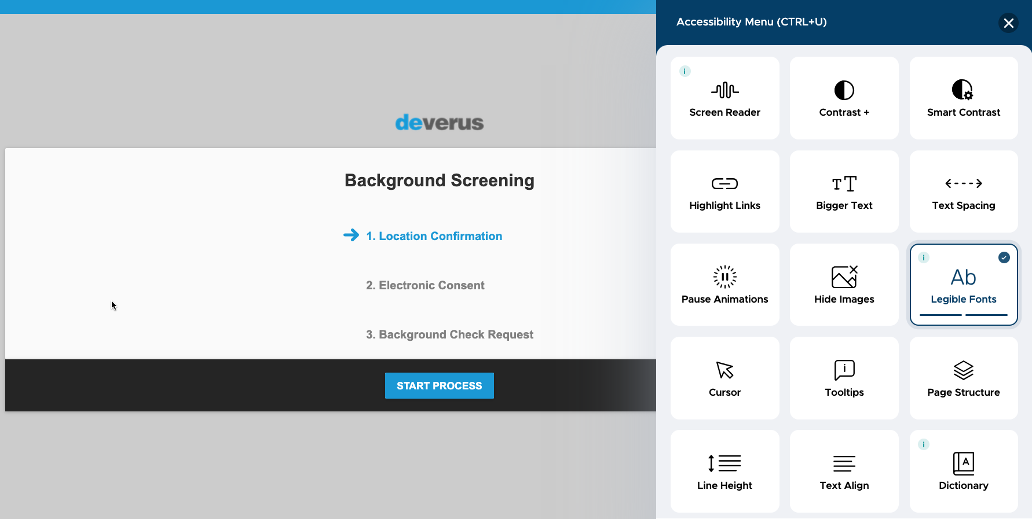Select step 1. Location Confirmation
Screen dimensions: 1032x519
434,236
